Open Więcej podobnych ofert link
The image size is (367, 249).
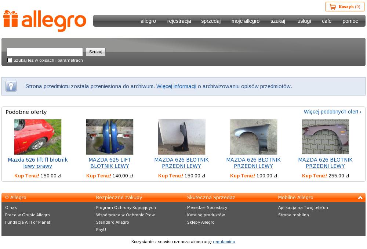pyautogui.click(x=333, y=112)
